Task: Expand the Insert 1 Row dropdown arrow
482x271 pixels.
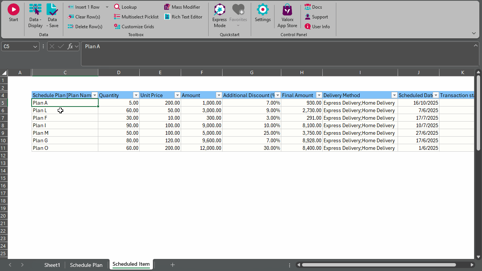Action: pos(107,7)
